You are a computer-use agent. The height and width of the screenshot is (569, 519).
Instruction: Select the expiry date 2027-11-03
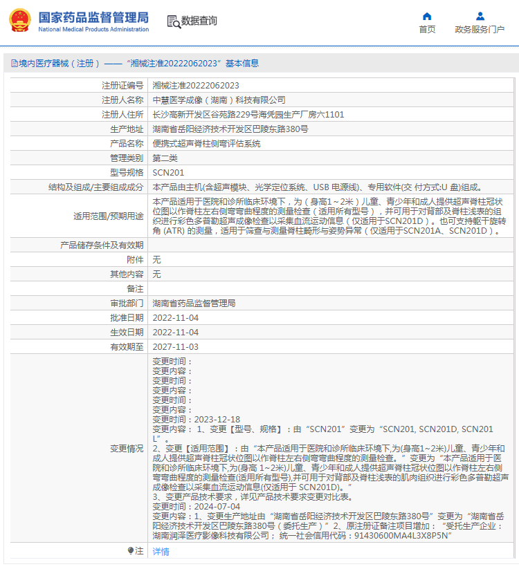point(176,347)
